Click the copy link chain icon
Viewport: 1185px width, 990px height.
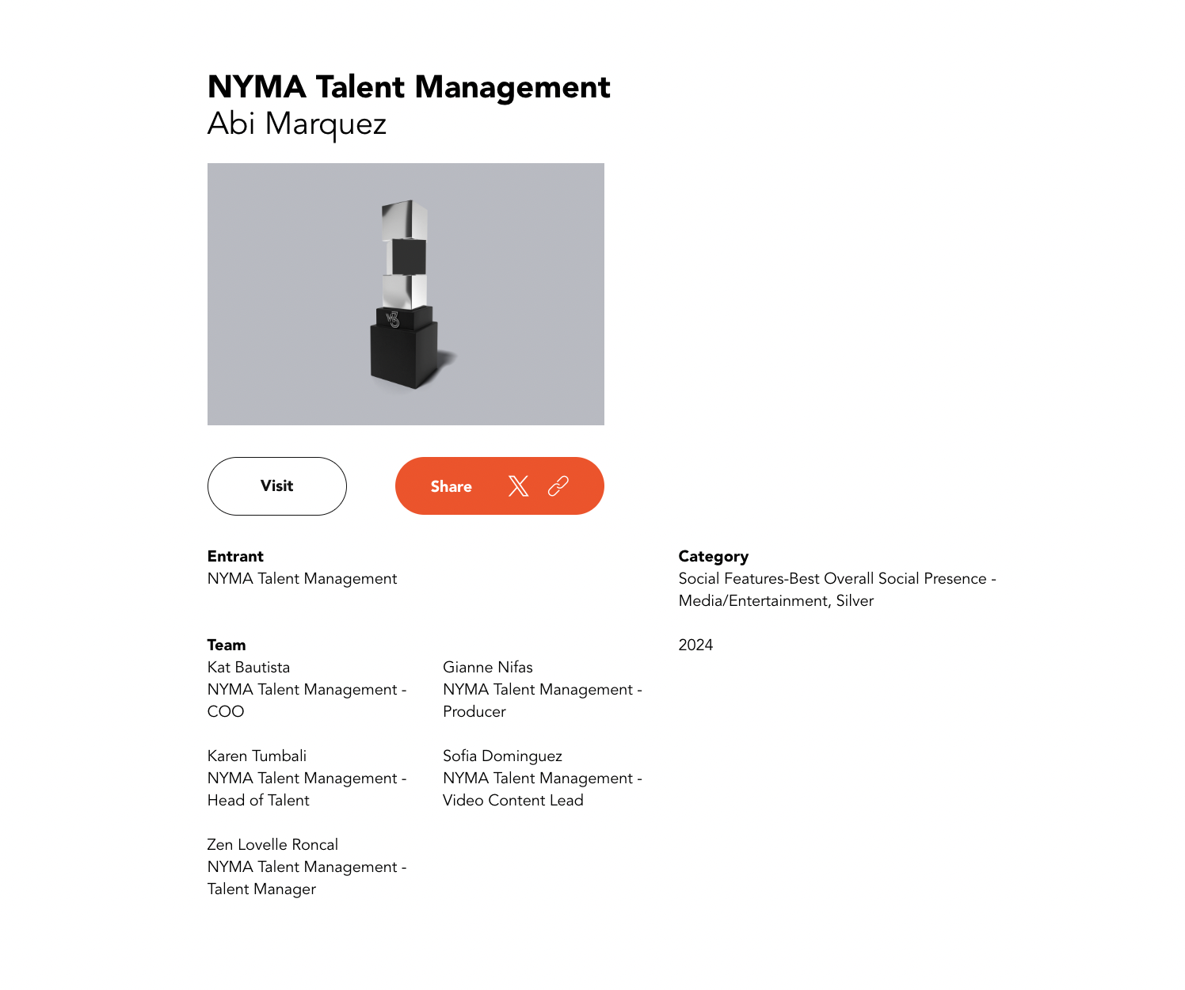click(558, 485)
